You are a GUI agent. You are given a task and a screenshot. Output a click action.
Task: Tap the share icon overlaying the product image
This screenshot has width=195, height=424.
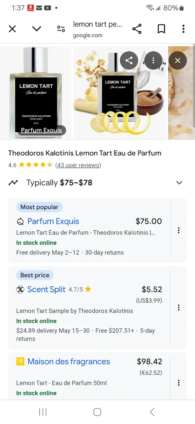coord(129,60)
